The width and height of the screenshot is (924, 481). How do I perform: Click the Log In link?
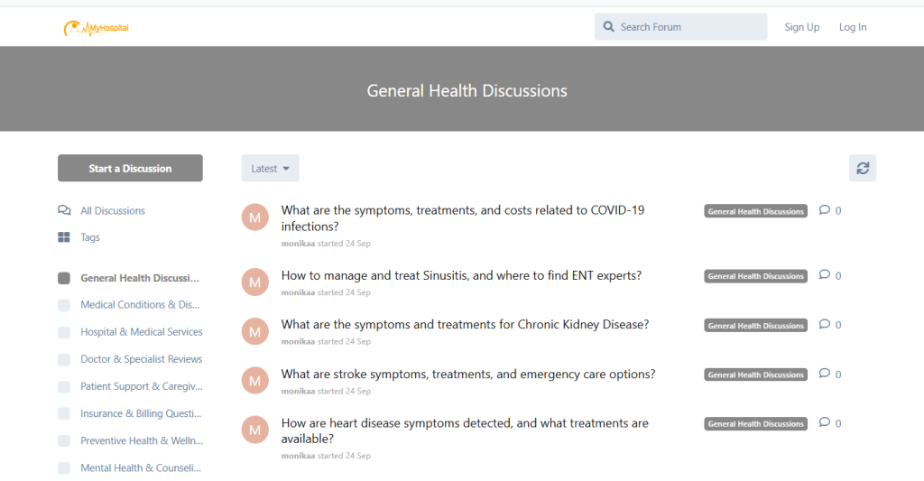coord(852,27)
